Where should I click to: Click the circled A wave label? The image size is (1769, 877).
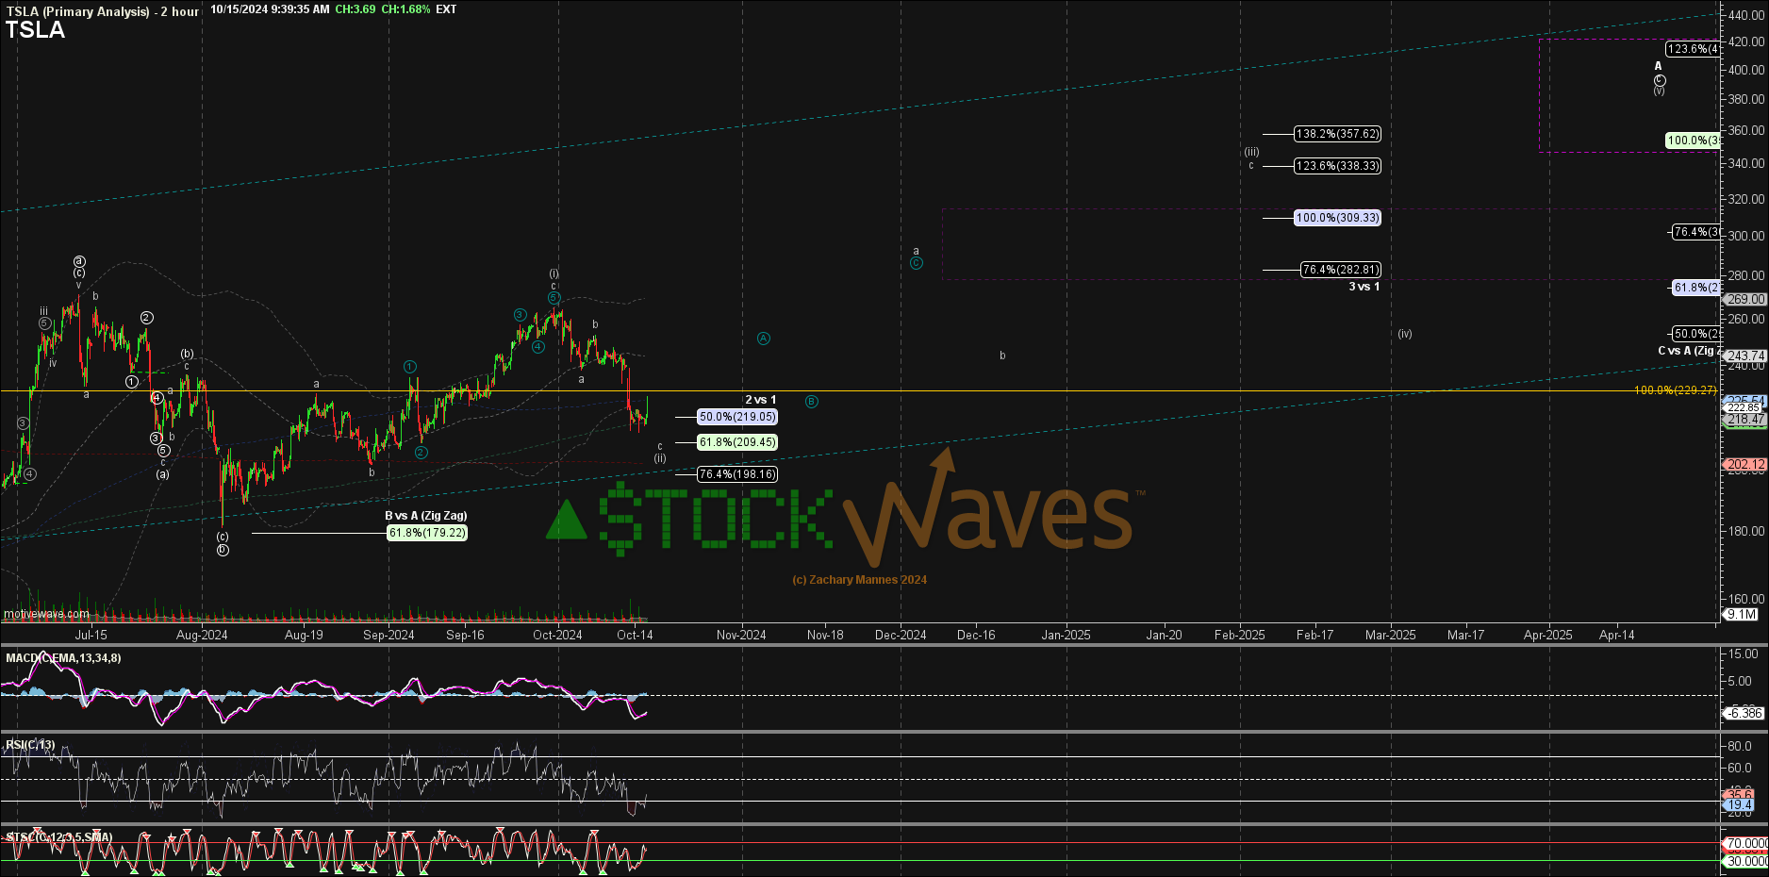[764, 339]
